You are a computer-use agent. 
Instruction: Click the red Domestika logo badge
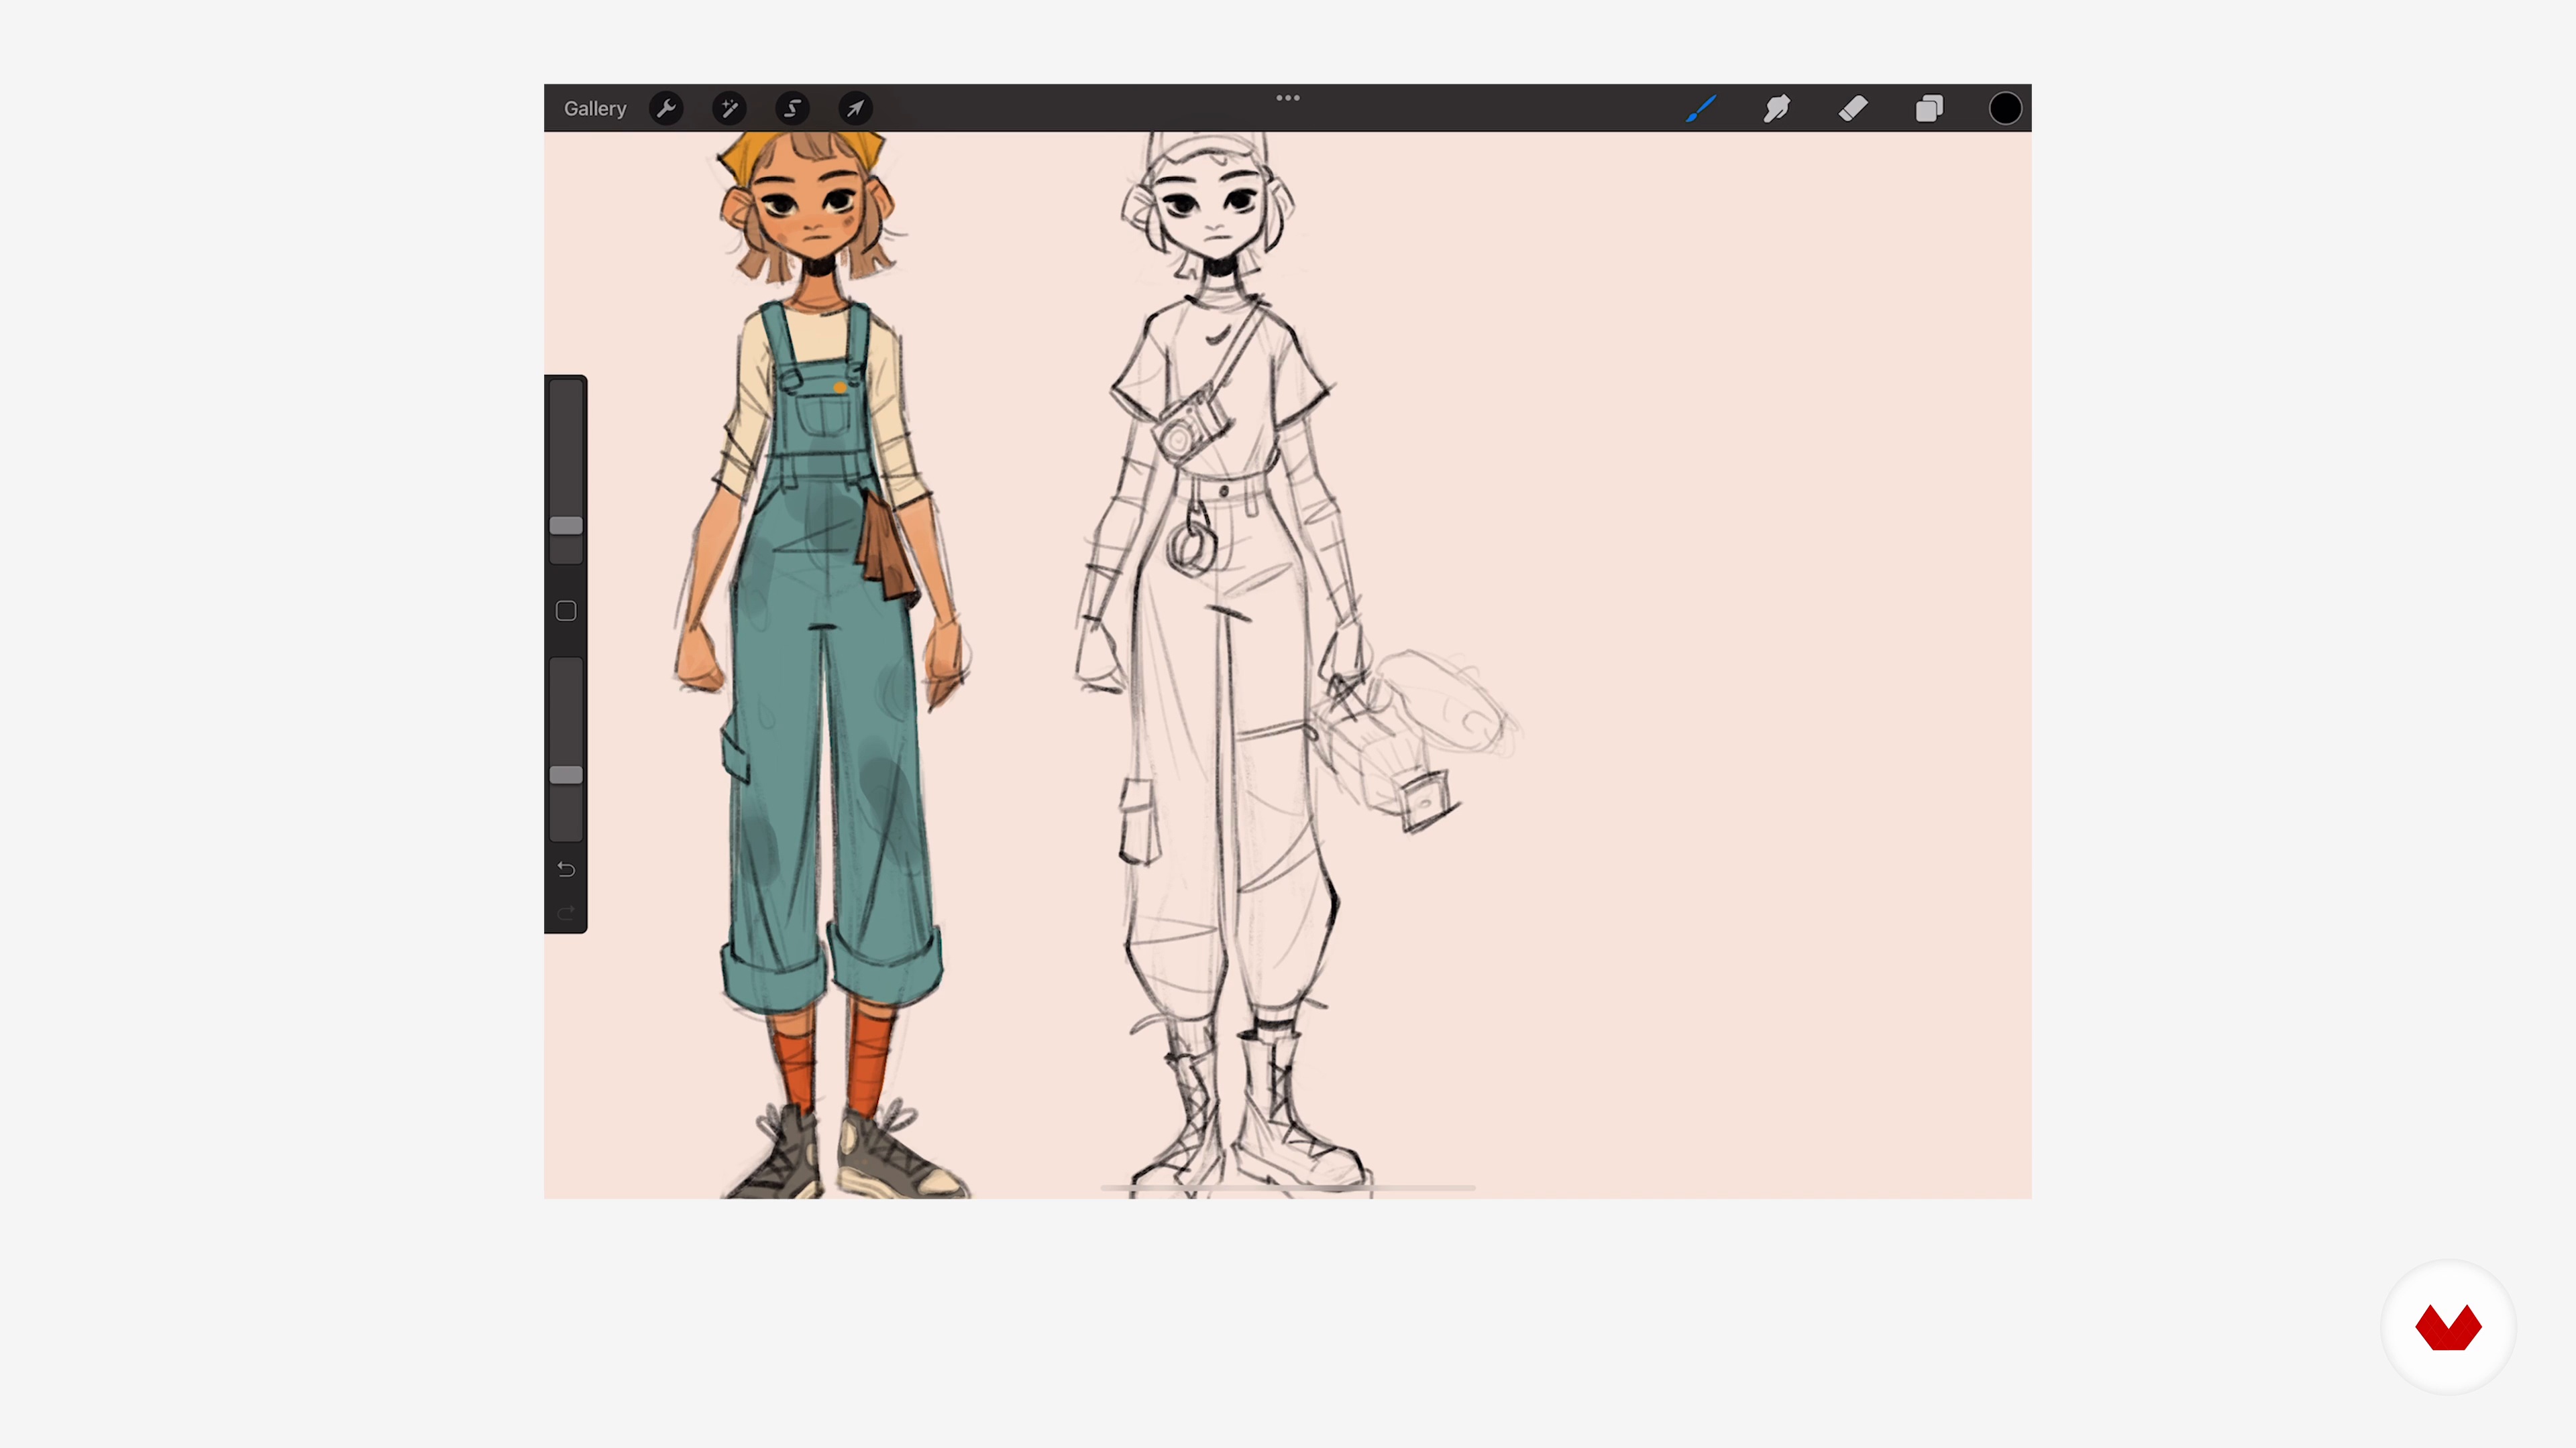point(2448,1327)
